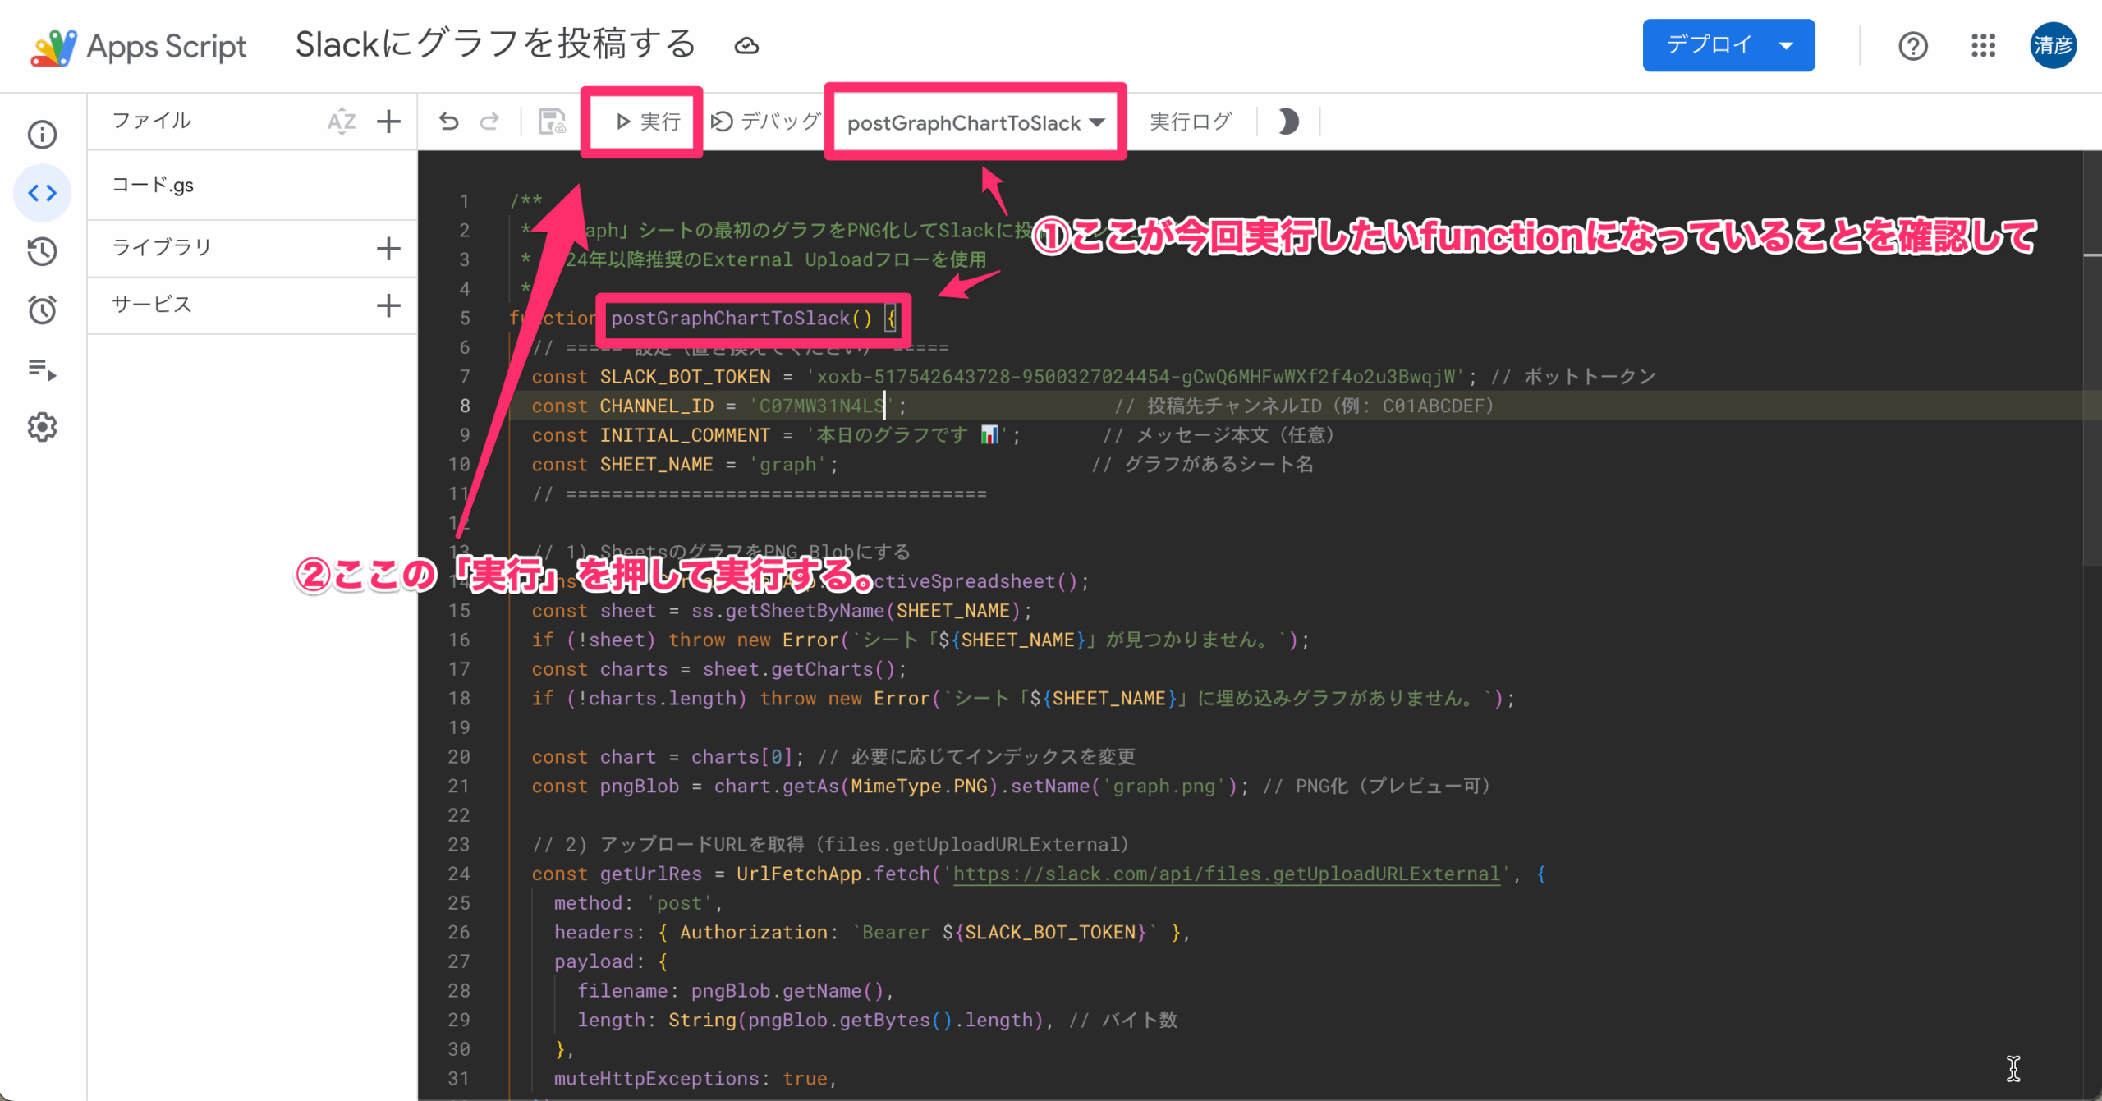Viewport: 2102px width, 1101px height.
Task: Add a service with the plus icon
Action: point(388,305)
